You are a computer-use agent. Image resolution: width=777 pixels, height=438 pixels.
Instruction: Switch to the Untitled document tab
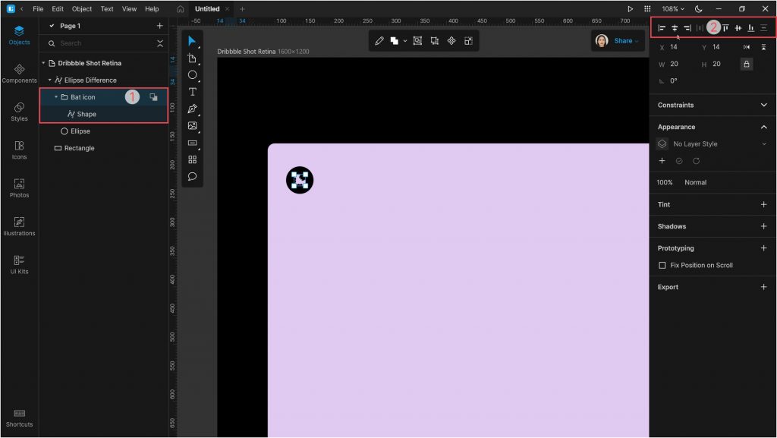pos(207,9)
